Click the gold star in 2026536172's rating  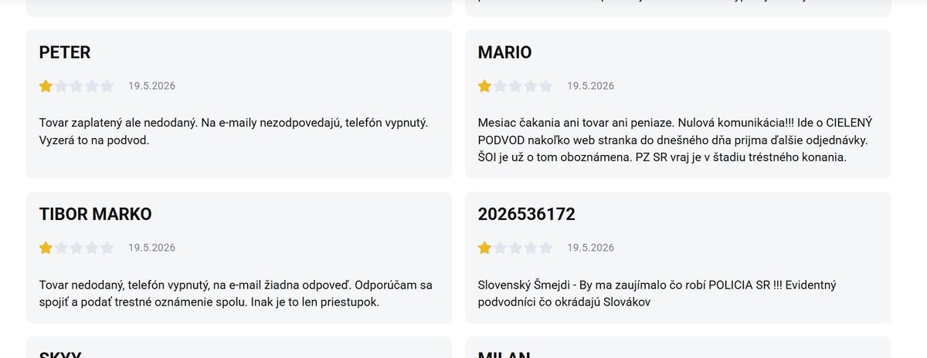[484, 248]
